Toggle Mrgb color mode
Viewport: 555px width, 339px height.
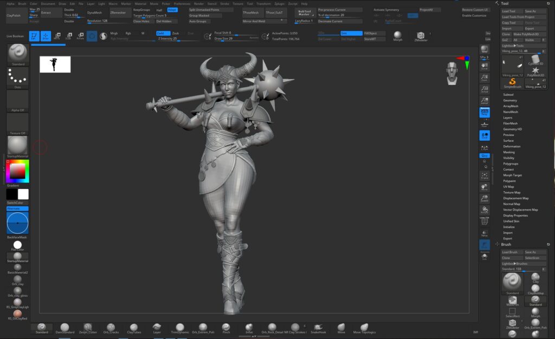(x=114, y=33)
